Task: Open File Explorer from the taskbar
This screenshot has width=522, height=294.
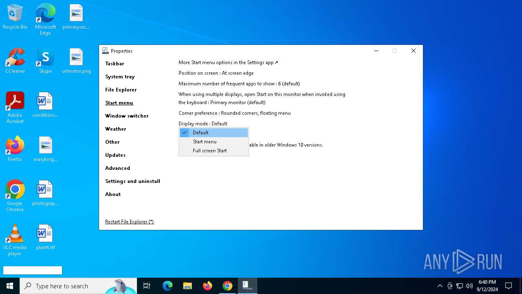Action: click(188, 286)
